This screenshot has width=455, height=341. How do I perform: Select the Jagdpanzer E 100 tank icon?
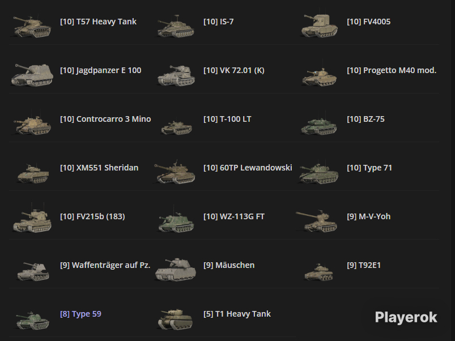click(32, 75)
